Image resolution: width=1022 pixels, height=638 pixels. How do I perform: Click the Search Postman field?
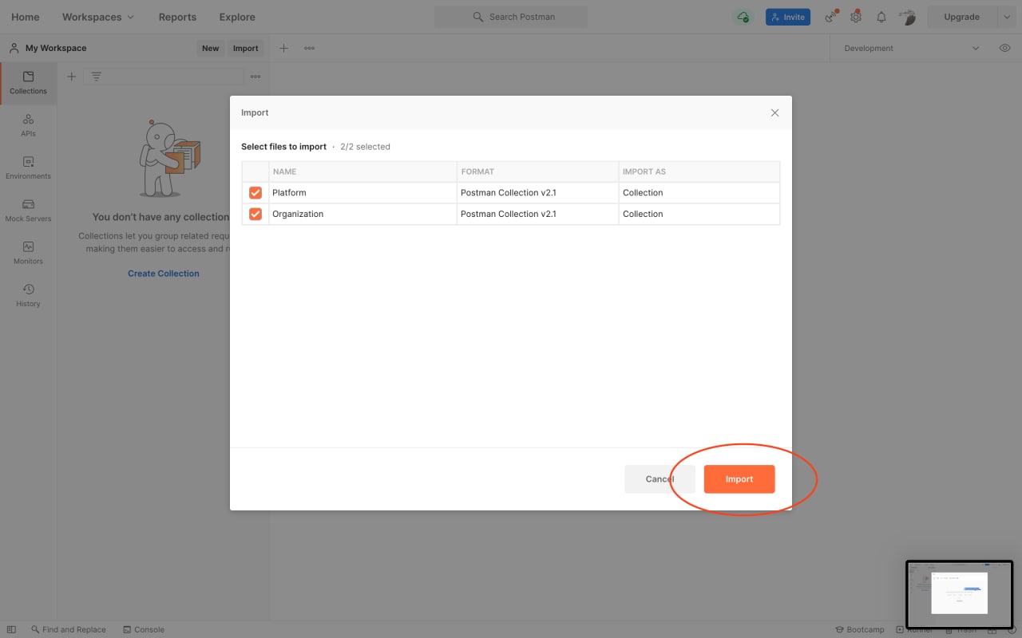511,17
